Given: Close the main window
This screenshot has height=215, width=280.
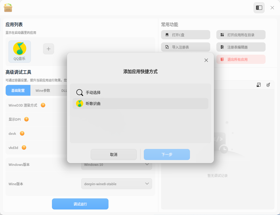Looking at the screenshot, I should pyautogui.click(x=272, y=8).
